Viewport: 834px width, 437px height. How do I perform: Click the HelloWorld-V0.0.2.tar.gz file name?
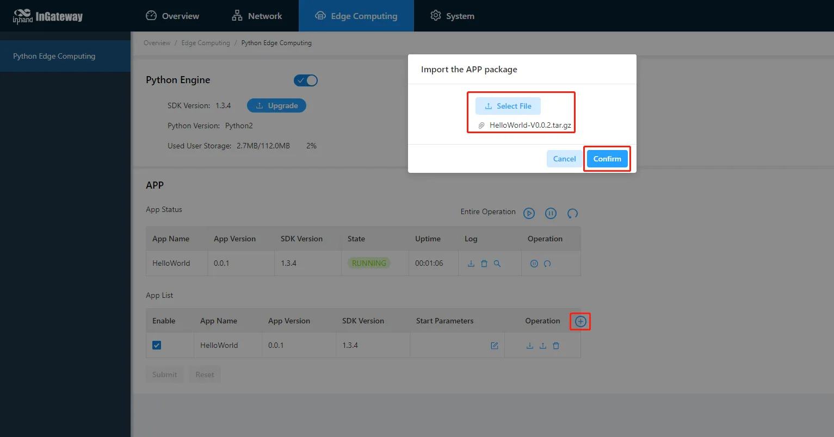tap(530, 125)
